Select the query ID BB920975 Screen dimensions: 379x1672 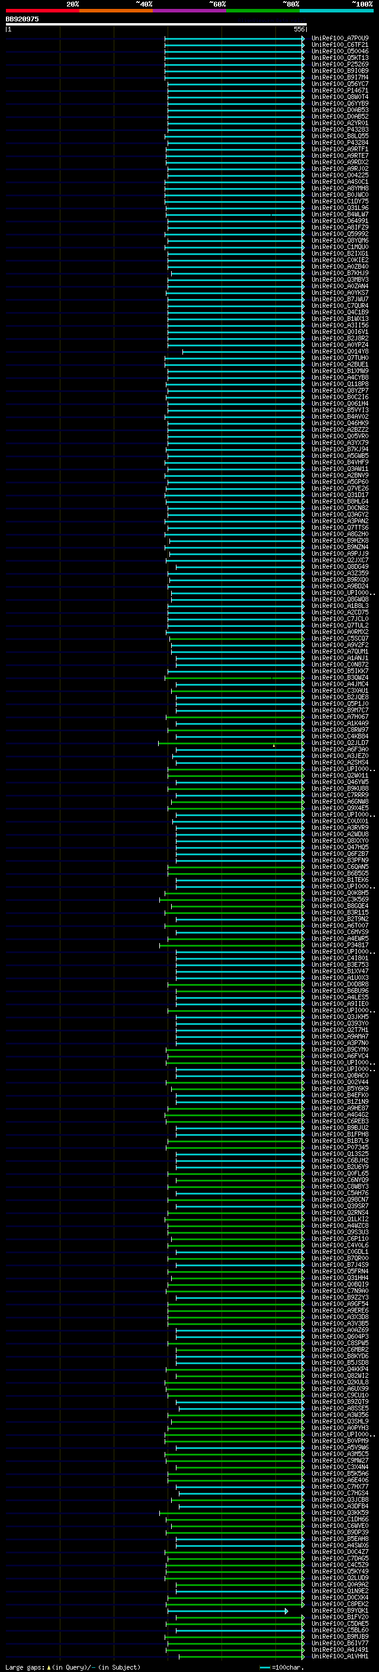22,19
